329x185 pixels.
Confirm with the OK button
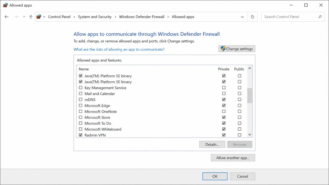pyautogui.click(x=215, y=176)
